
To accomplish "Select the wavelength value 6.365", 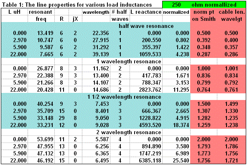I will 102,153.
